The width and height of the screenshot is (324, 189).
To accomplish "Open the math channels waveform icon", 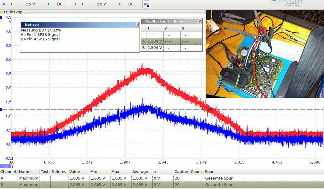I will pos(146,4).
